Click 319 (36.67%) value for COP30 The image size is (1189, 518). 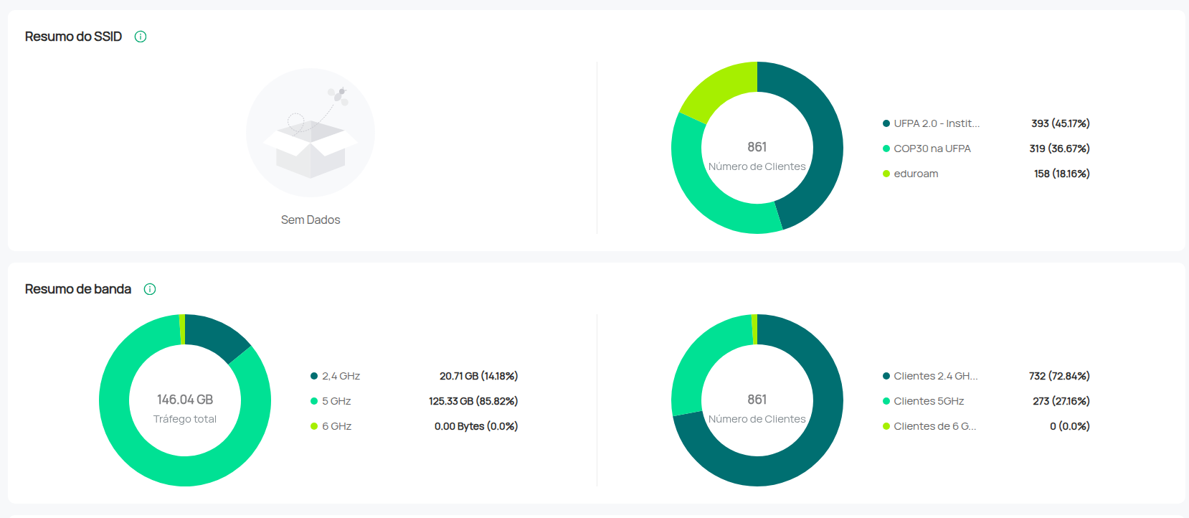coord(1059,149)
